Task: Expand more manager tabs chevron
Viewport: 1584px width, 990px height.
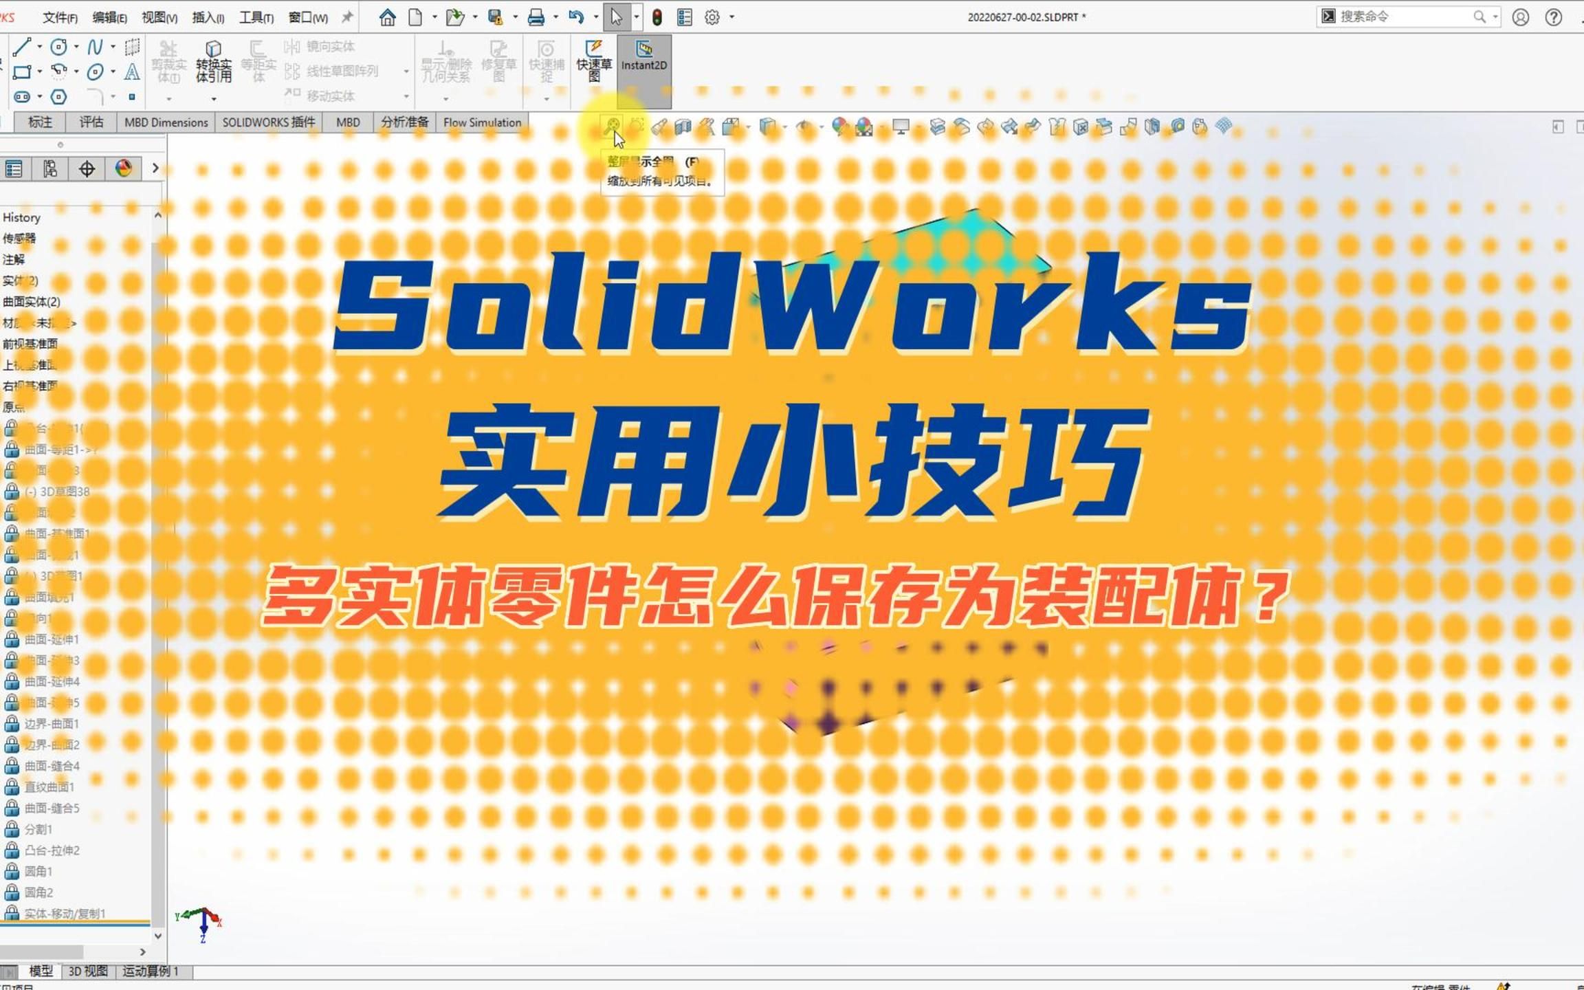Action: [x=155, y=168]
